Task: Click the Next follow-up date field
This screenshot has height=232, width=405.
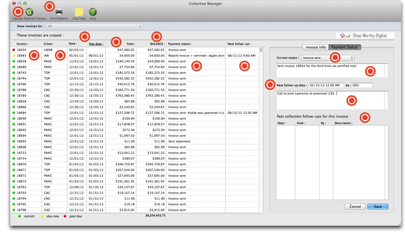Action: click(x=326, y=85)
